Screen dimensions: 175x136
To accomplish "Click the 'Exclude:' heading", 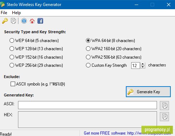I will click(x=12, y=77).
